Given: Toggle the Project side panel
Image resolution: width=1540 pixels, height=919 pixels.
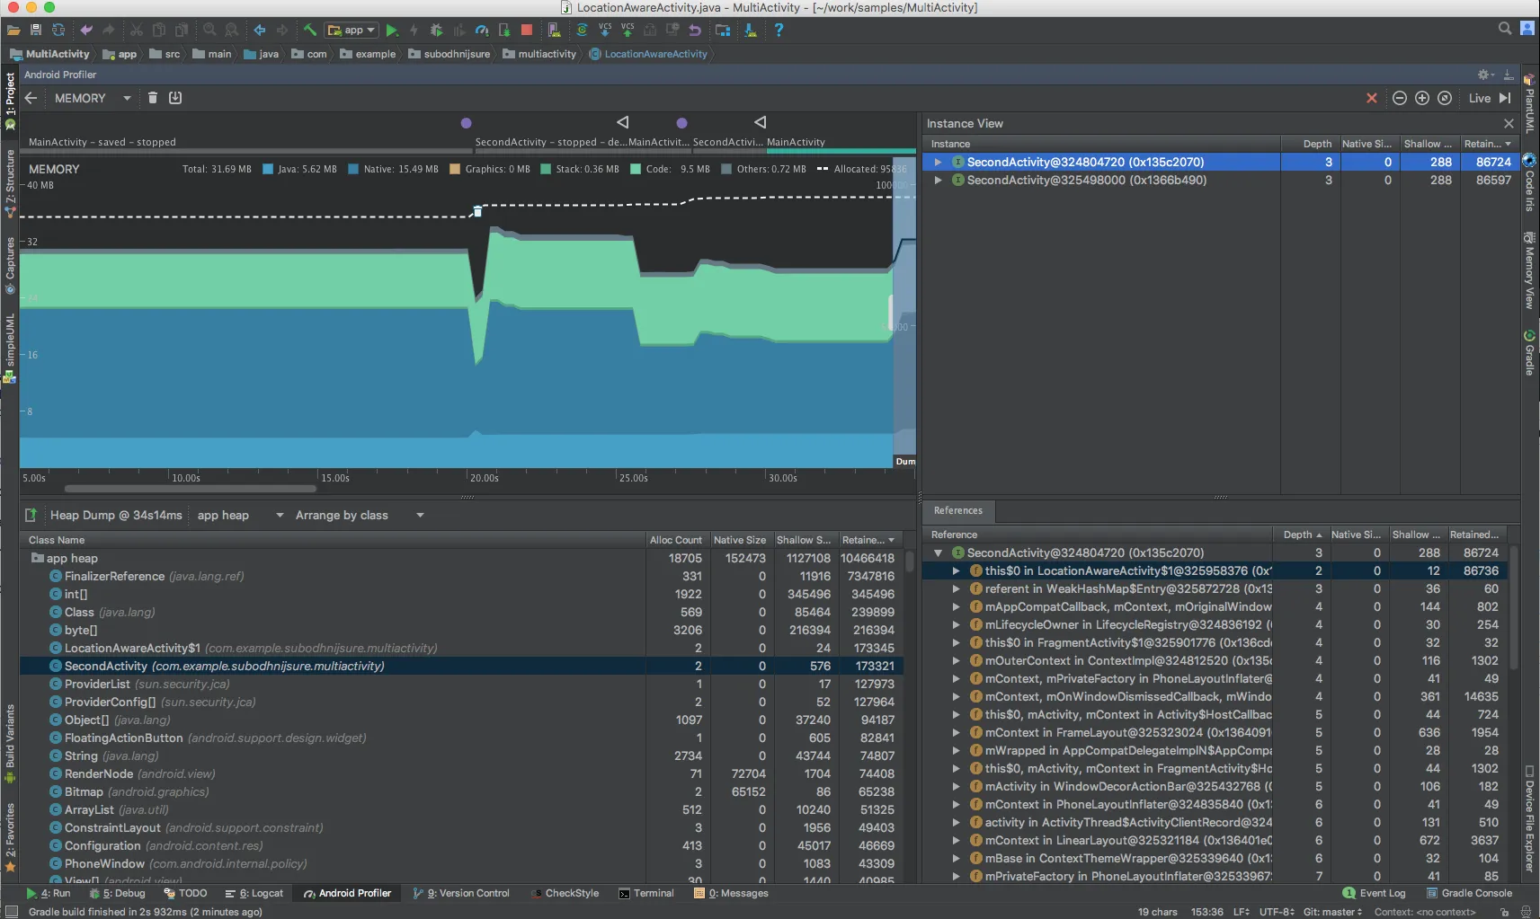Looking at the screenshot, I should pyautogui.click(x=10, y=94).
